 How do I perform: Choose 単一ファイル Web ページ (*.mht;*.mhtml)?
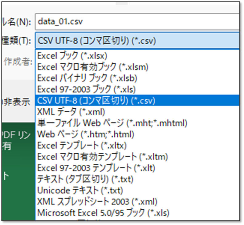pyautogui.click(x=112, y=123)
